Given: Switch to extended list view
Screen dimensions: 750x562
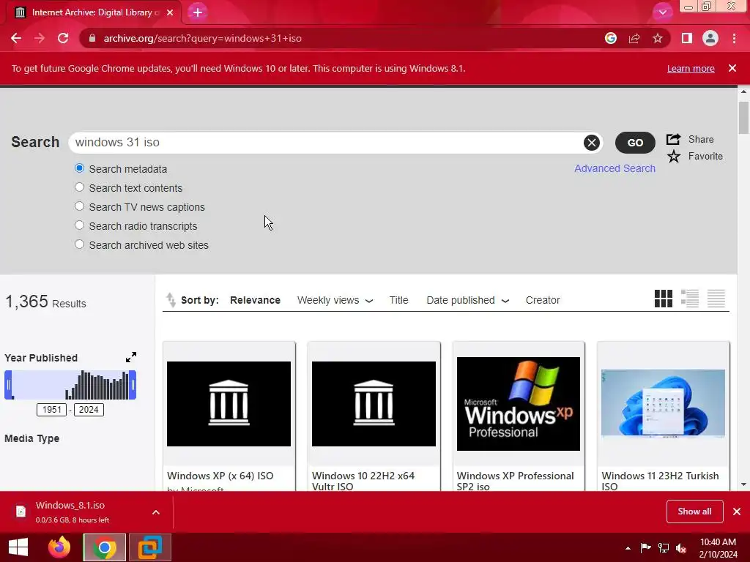Looking at the screenshot, I should point(690,299).
